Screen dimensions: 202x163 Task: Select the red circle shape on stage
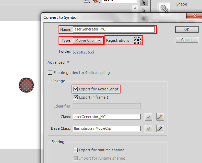point(26,85)
